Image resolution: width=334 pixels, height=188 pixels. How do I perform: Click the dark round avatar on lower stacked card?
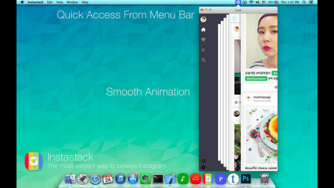pos(236,114)
